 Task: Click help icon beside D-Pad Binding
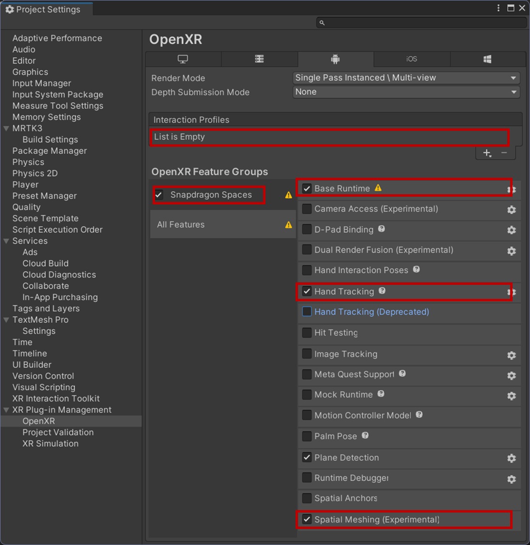click(x=382, y=229)
